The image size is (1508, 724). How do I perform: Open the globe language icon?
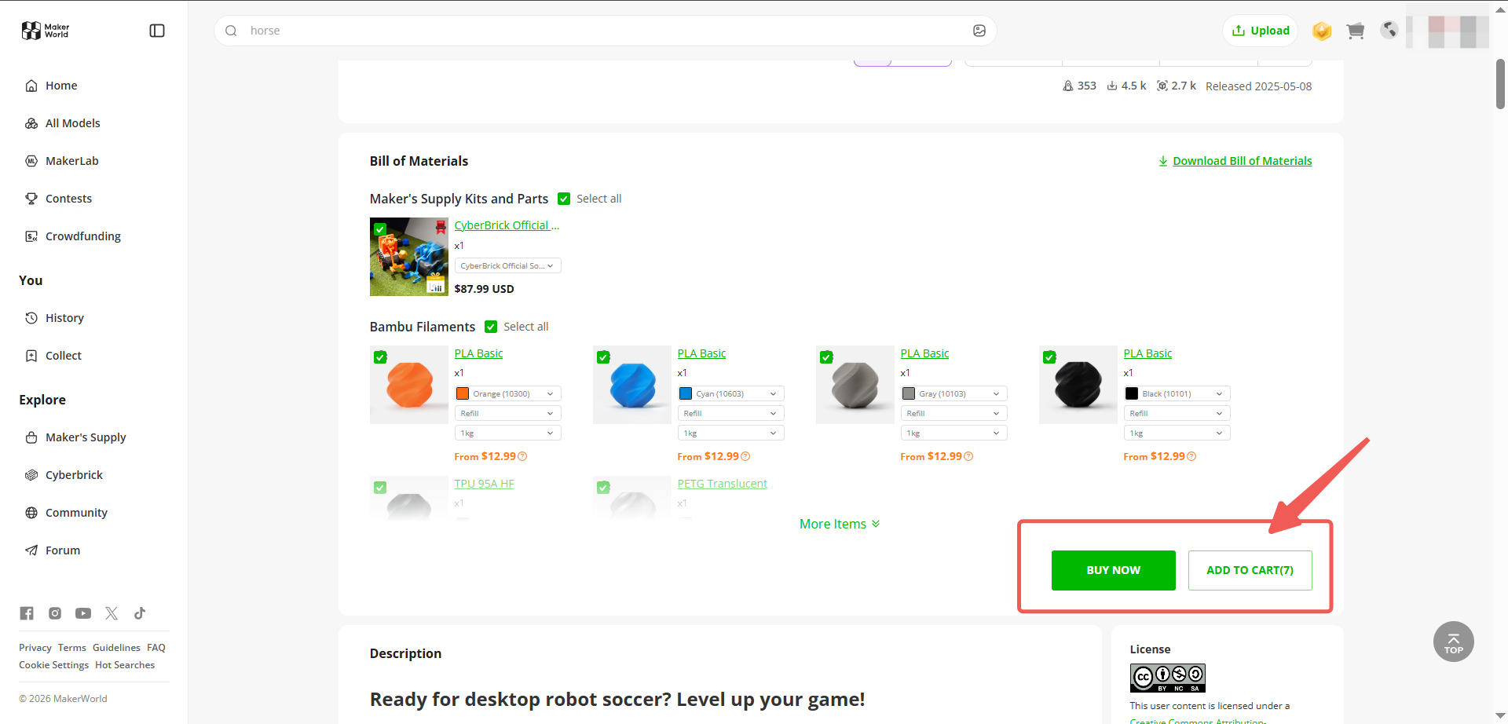click(1389, 30)
